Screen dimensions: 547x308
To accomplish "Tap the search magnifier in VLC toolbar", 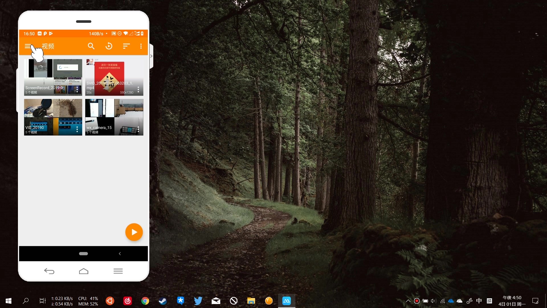I will (91, 46).
